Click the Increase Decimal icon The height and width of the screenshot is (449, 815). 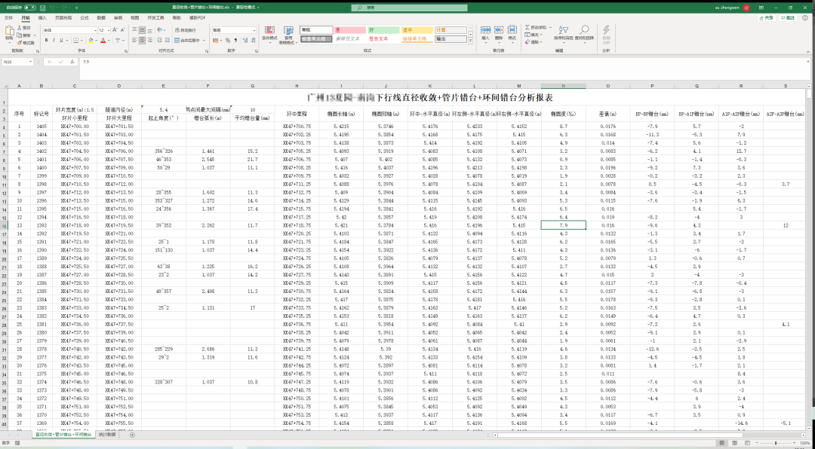tap(245, 40)
